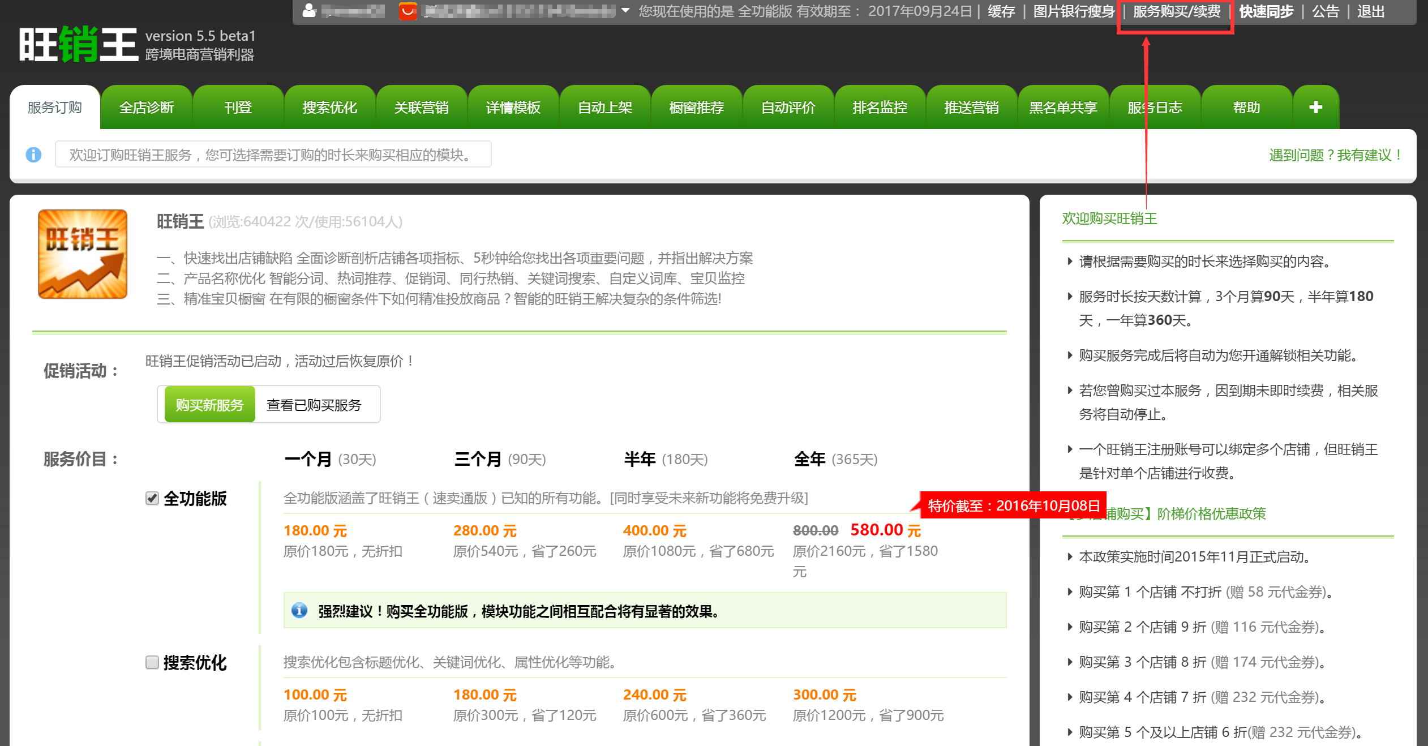
Task: Select 全功能版 three-month price 280.00 元
Action: click(485, 530)
